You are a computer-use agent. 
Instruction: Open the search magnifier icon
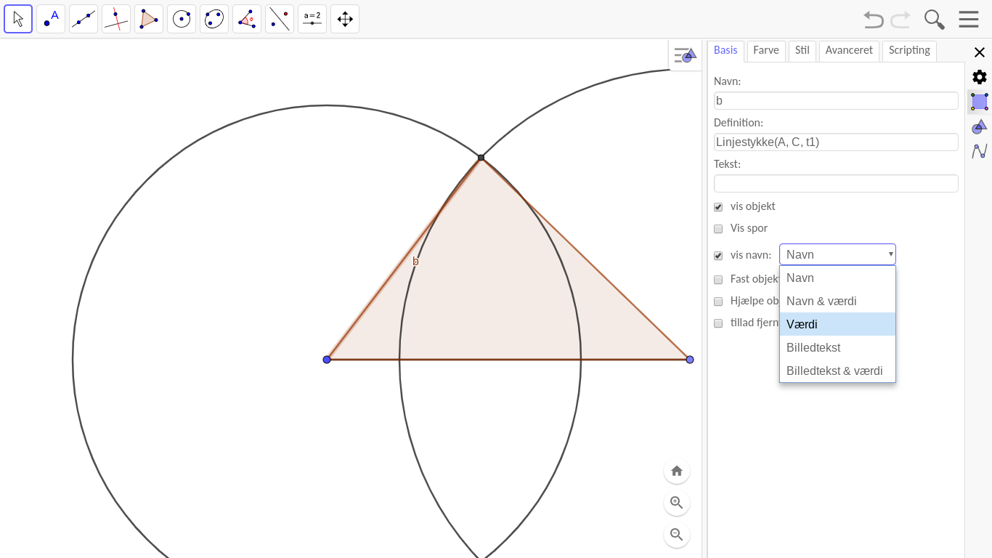point(934,20)
